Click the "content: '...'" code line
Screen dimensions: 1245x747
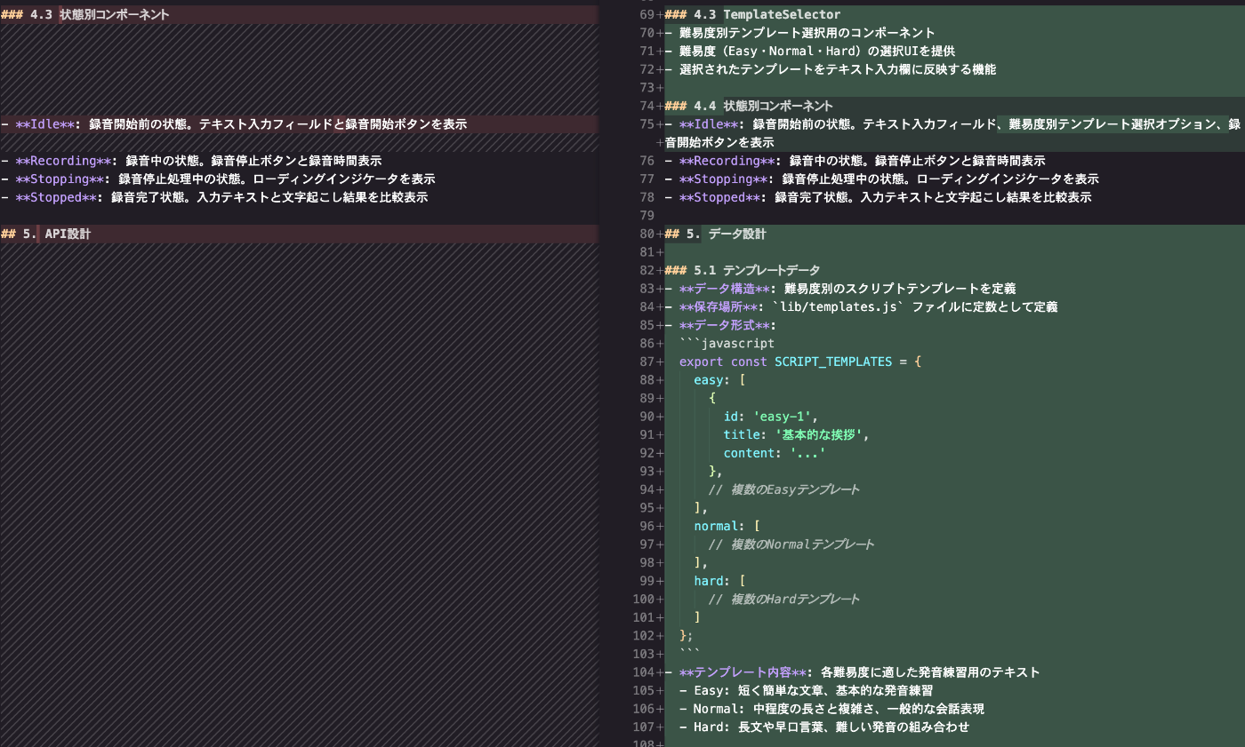[775, 453]
